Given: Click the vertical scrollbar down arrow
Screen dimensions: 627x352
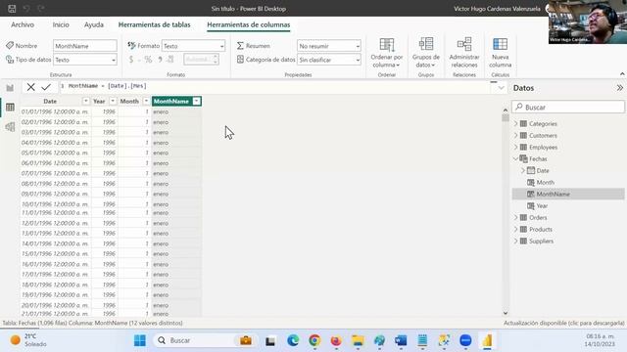Looking at the screenshot, I should 506,313.
